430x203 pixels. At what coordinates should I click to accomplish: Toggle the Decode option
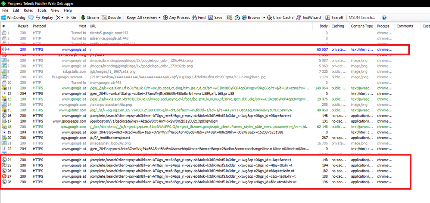111,18
